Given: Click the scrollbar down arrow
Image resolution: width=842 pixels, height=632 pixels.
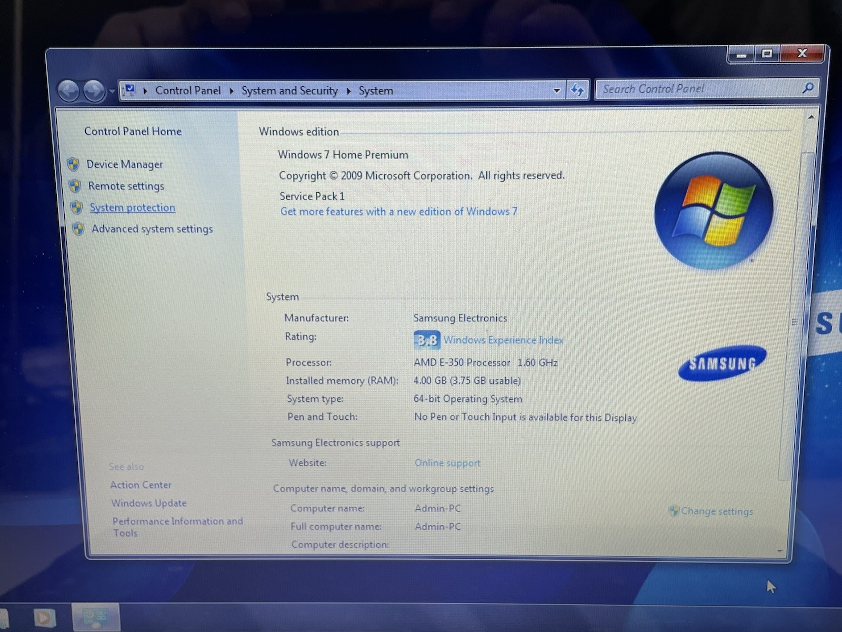Looking at the screenshot, I should 780,551.
